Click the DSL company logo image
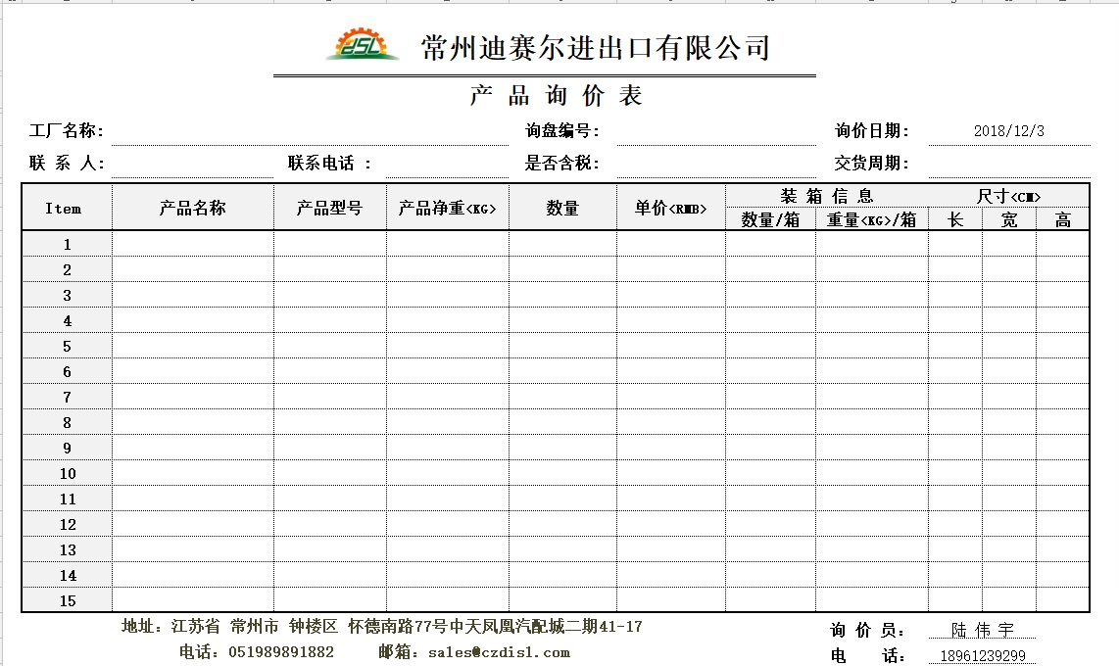 coord(363,44)
